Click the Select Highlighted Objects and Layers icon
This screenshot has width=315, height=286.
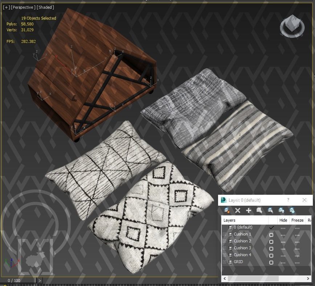pos(259,210)
